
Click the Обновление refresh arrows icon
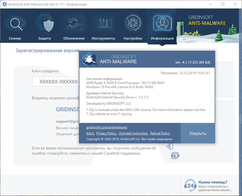pos(74,25)
